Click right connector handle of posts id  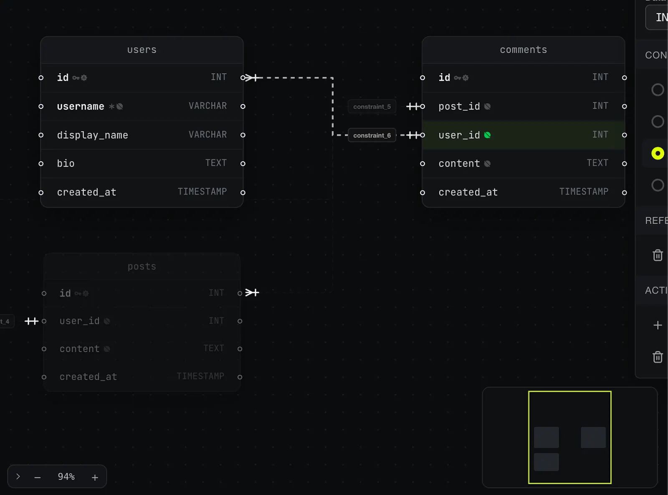click(240, 293)
